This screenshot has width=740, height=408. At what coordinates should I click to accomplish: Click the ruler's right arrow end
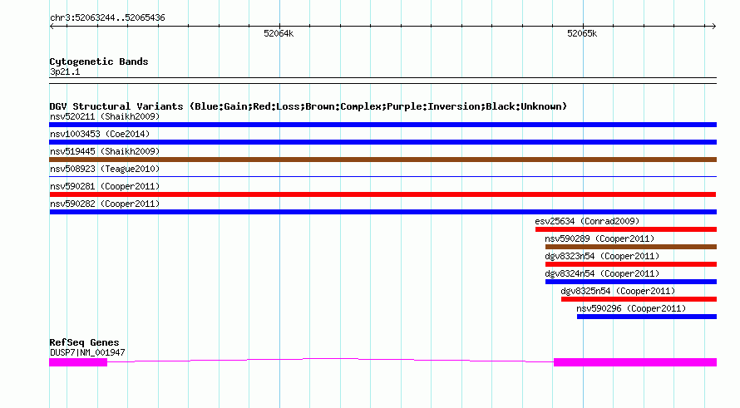[x=713, y=27]
